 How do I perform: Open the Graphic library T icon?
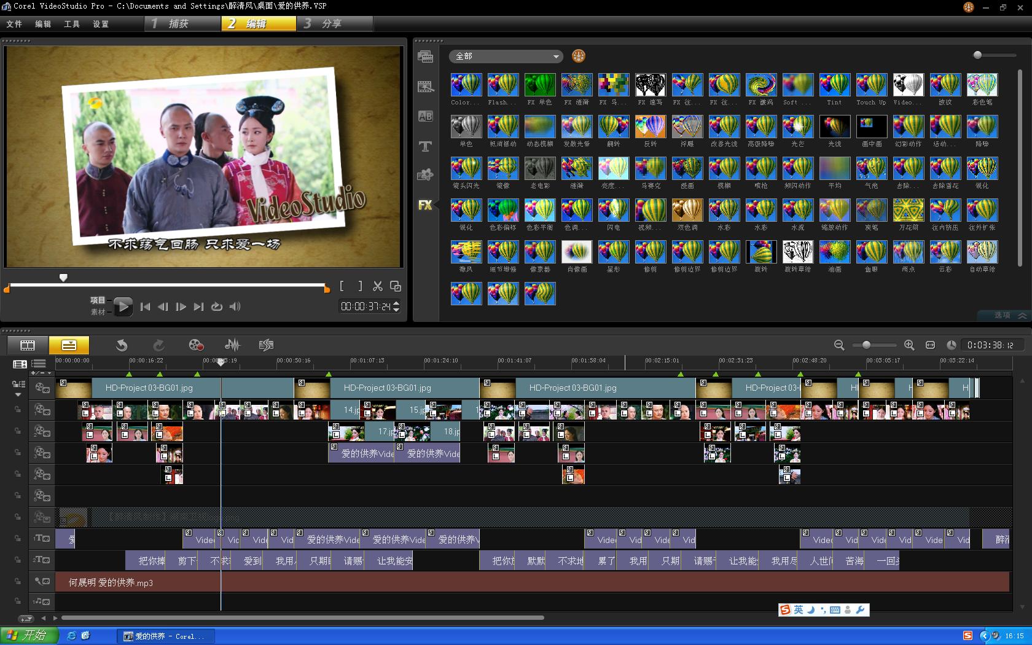tap(425, 146)
